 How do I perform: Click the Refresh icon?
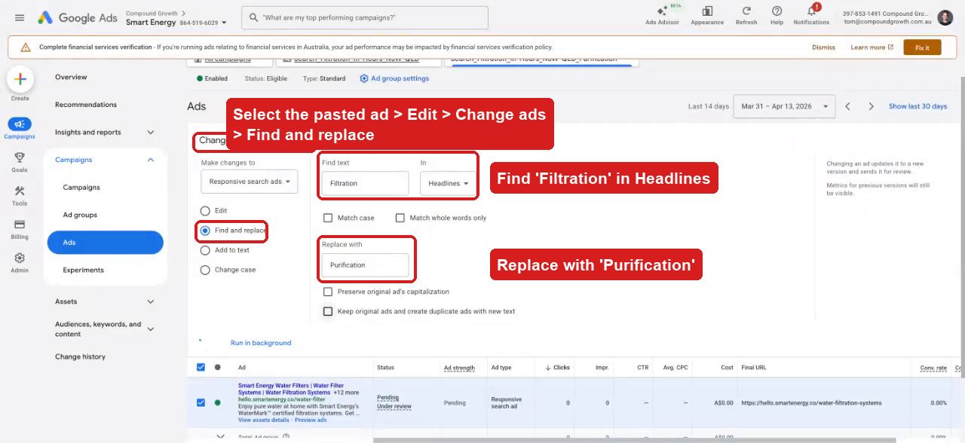(x=746, y=11)
